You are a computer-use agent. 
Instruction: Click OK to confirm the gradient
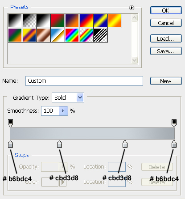166,10
